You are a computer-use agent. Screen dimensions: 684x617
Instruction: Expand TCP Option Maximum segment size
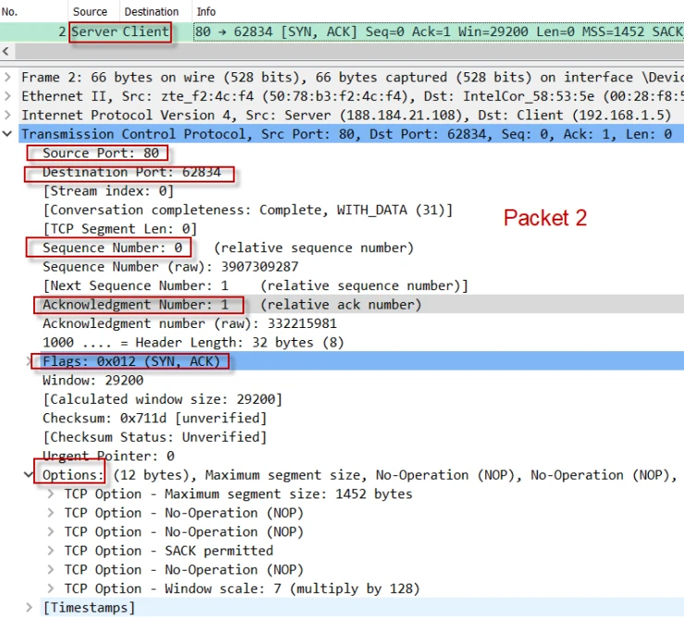(x=51, y=494)
